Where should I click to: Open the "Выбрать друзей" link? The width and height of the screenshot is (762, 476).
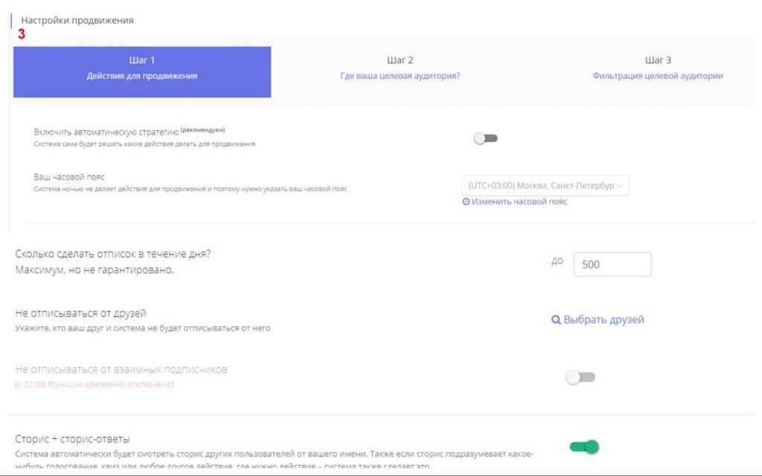603,320
